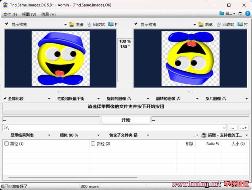
Task: Open the 文件 (F) menu
Action: click(x=10, y=14)
